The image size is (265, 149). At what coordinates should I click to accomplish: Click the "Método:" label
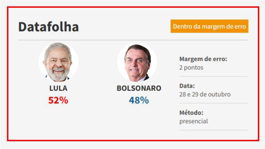pyautogui.click(x=191, y=113)
